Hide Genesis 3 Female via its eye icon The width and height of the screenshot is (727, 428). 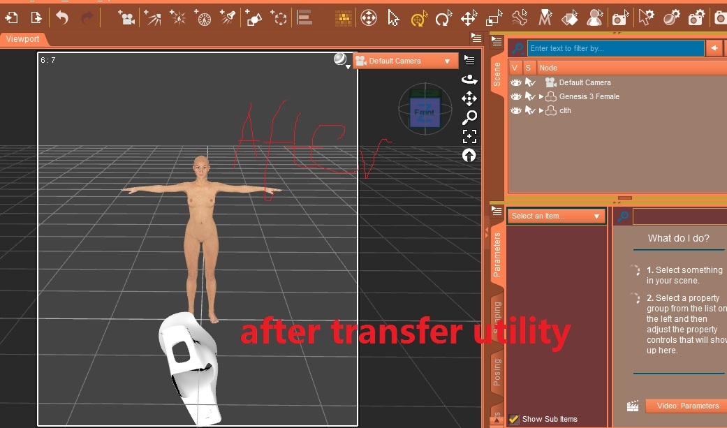[x=516, y=96]
